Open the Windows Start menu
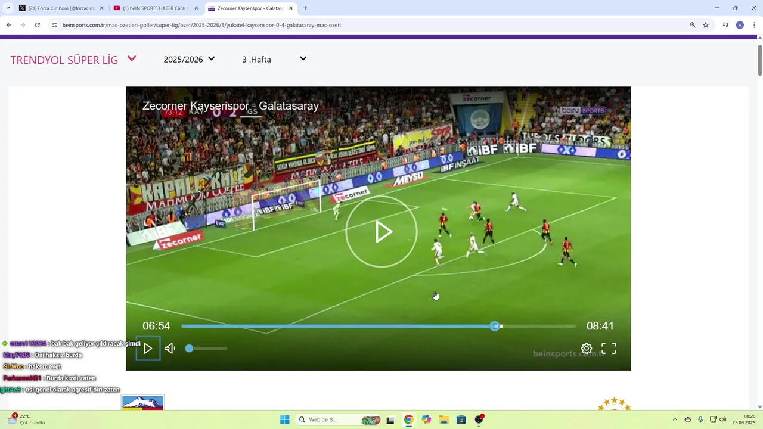Screen dimensions: 763x429 click(285, 419)
